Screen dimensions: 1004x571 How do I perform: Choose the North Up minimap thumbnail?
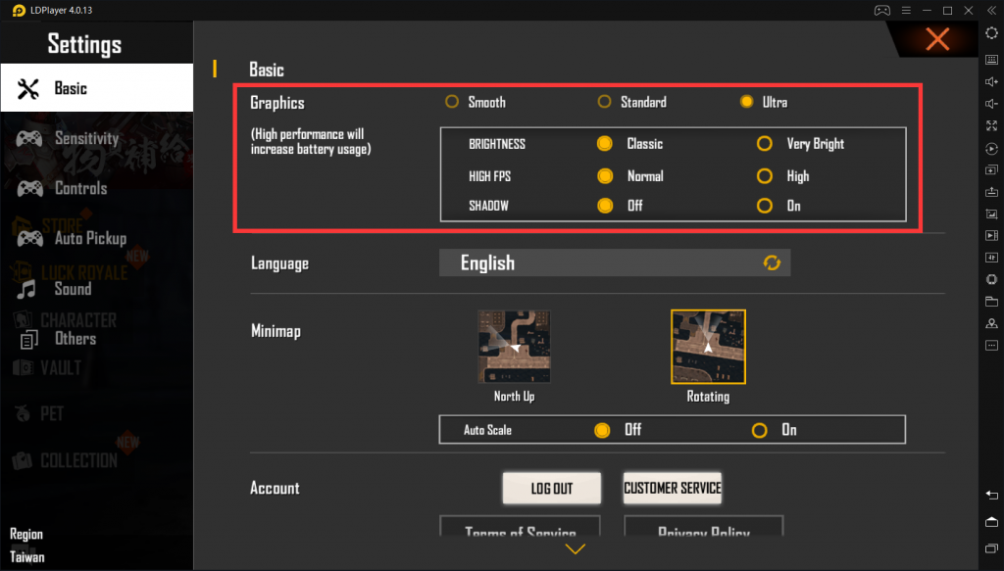514,347
